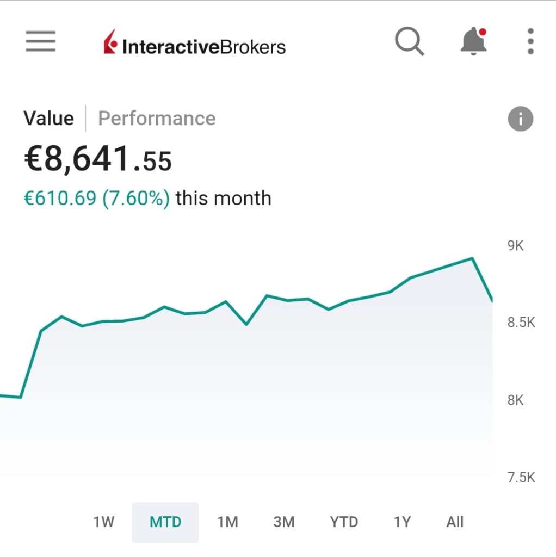
Task: Select the 1M time range
Action: click(227, 522)
